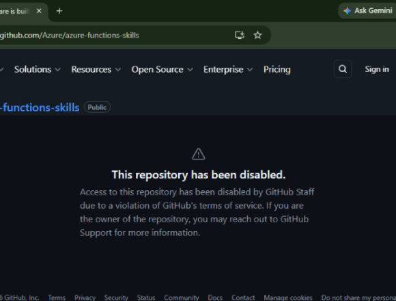Open the Contact footer link
Image resolution: width=396 pixels, height=301 pixels.
243,298
